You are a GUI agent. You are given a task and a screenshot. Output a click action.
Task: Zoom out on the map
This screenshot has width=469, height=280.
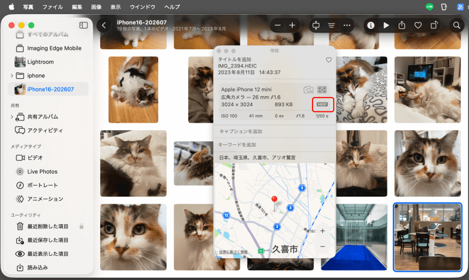(x=322, y=247)
